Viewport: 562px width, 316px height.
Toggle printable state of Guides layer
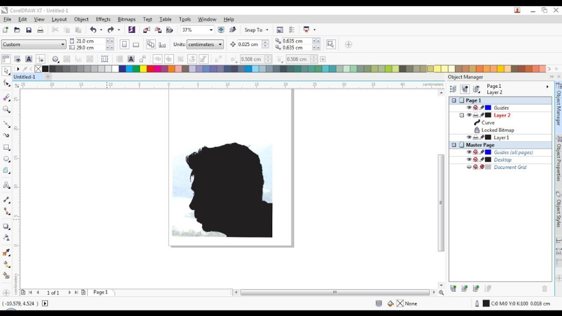click(476, 108)
